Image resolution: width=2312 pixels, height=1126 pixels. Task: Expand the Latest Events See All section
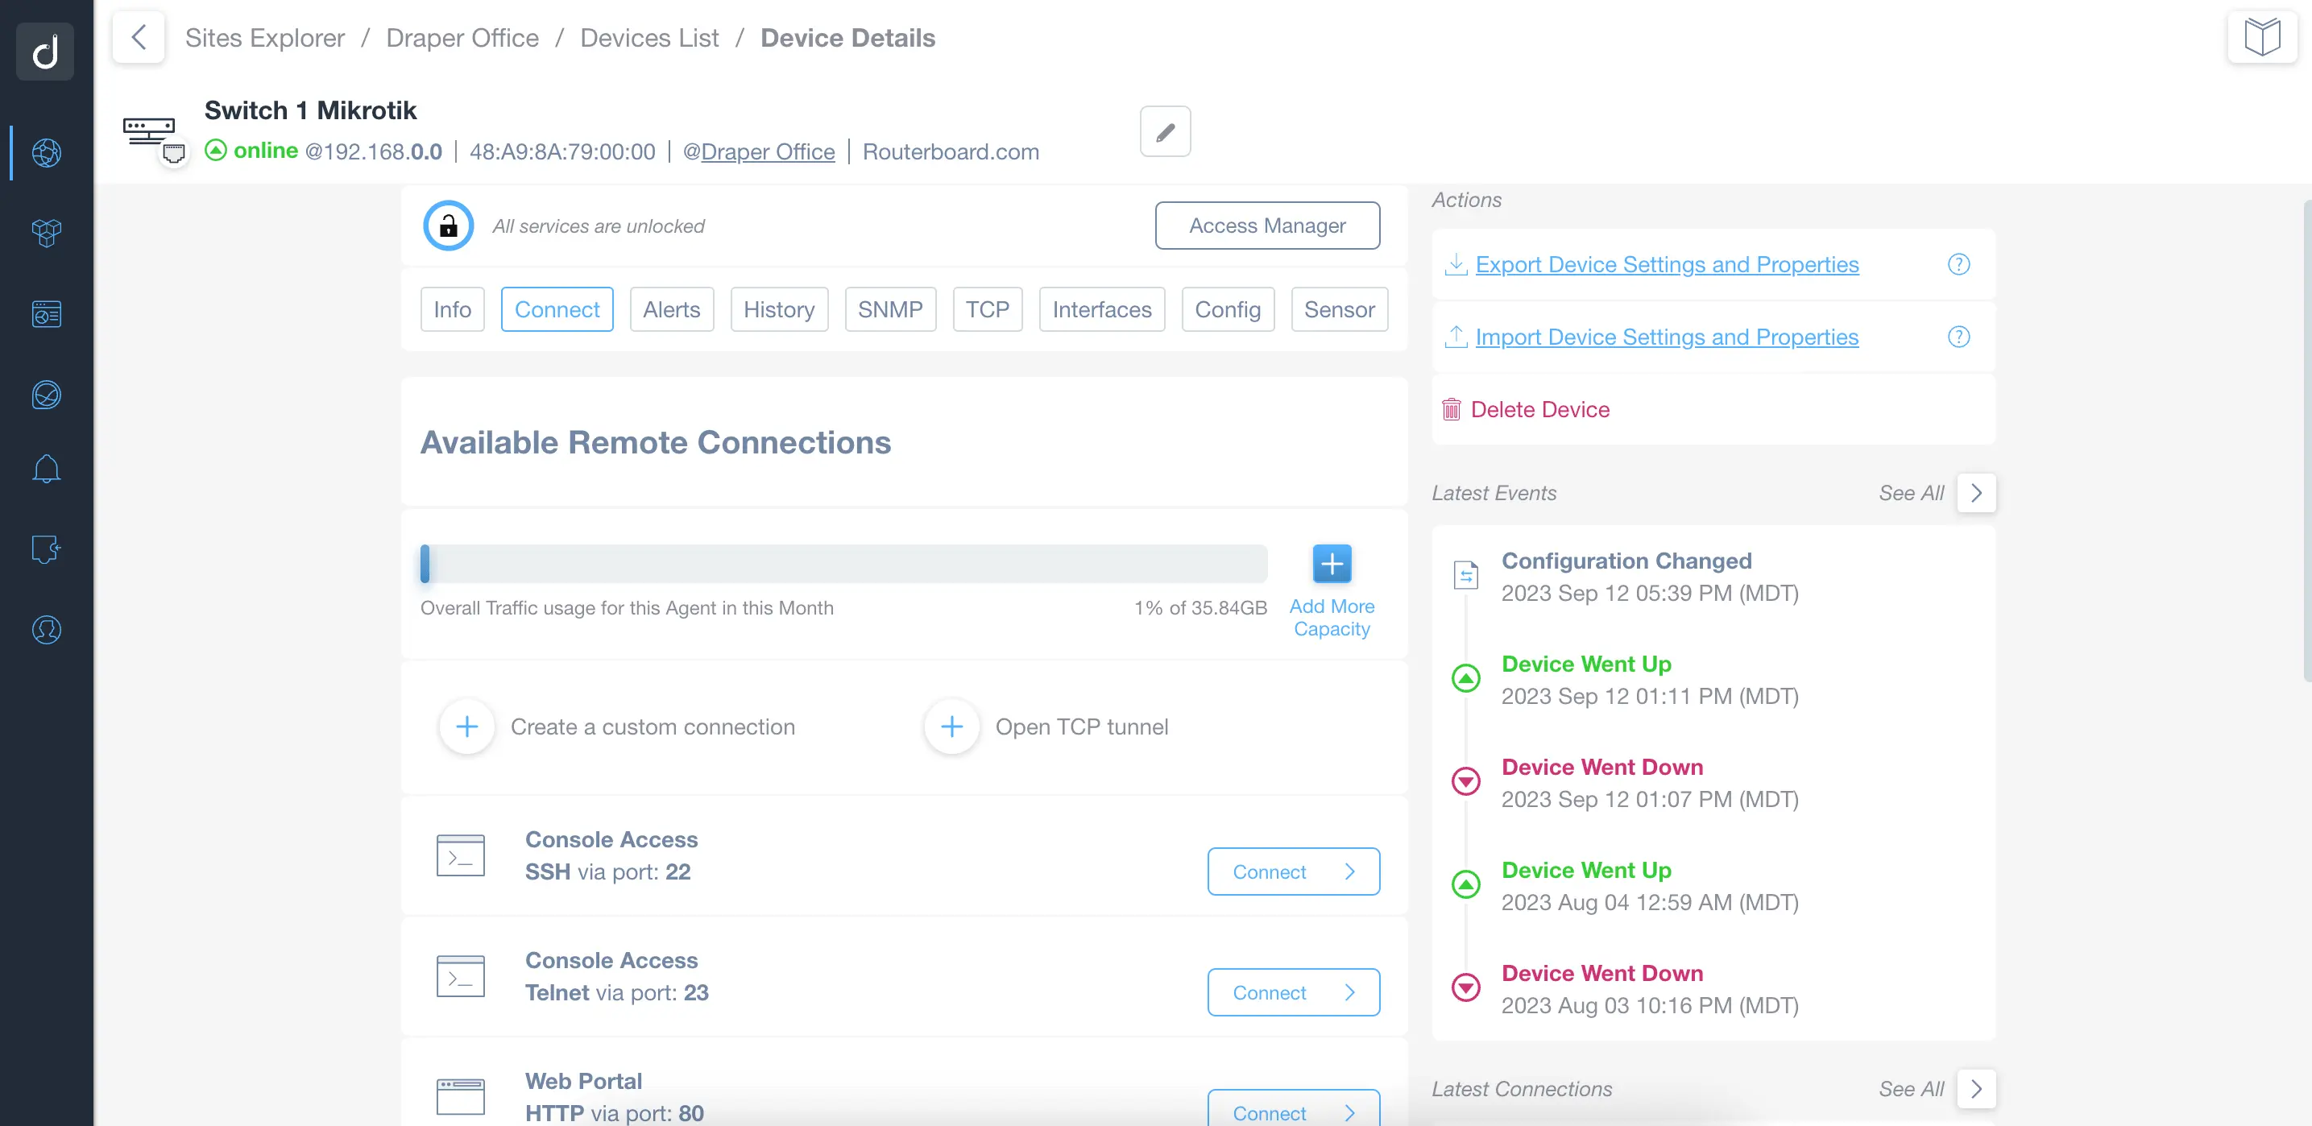click(1974, 492)
